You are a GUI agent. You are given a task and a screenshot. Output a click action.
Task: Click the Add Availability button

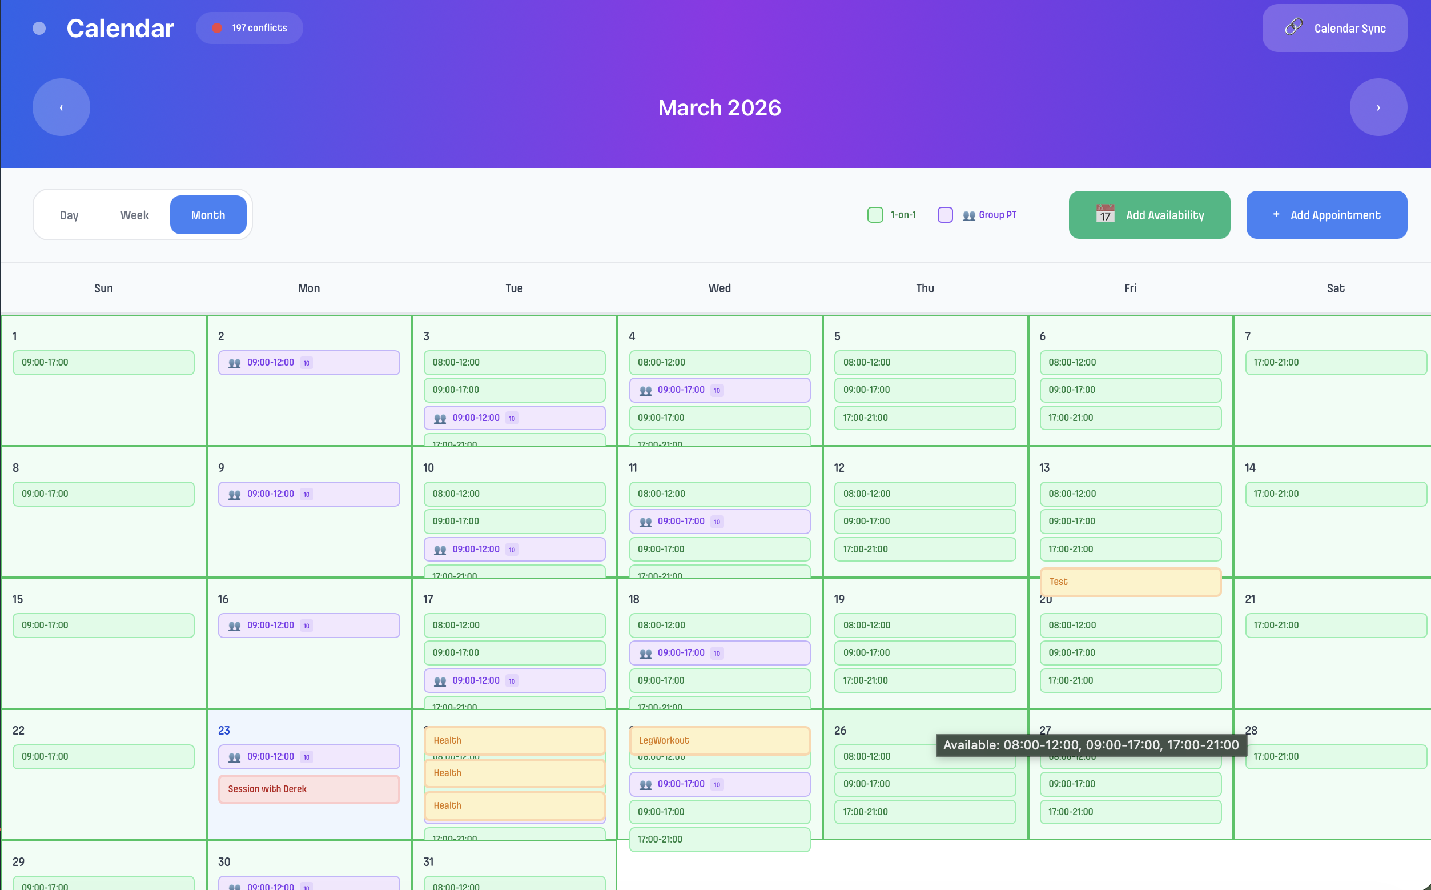tap(1148, 214)
